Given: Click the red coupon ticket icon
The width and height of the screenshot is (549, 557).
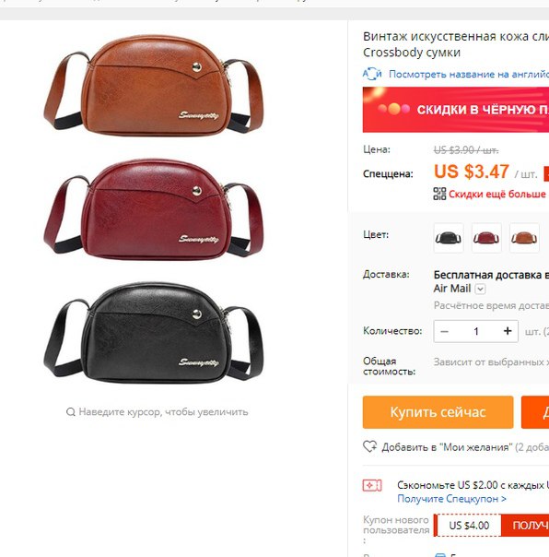Looking at the screenshot, I should point(371,485).
